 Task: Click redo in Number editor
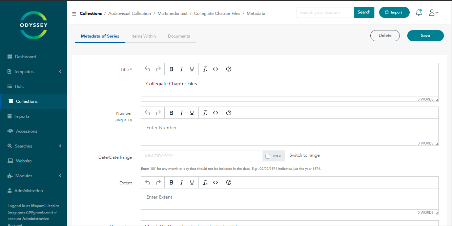tap(158, 113)
